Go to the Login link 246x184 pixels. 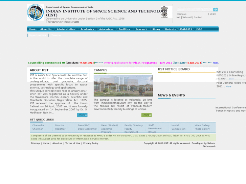(x=213, y=14)
